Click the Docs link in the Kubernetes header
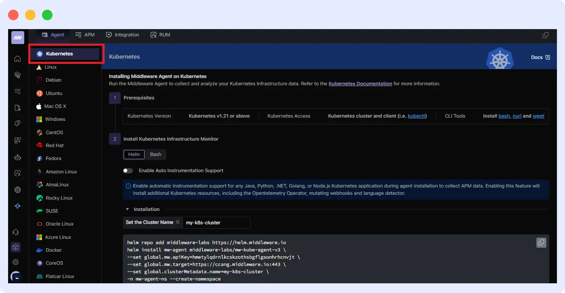Viewport: 565px width, 293px height. tap(540, 57)
